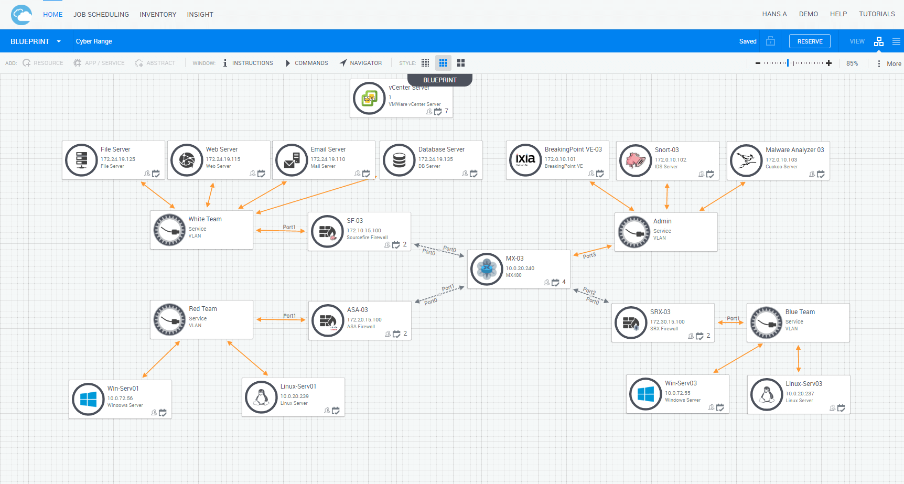This screenshot has height=484, width=904.
Task: Open the More options menu
Action: [x=889, y=63]
